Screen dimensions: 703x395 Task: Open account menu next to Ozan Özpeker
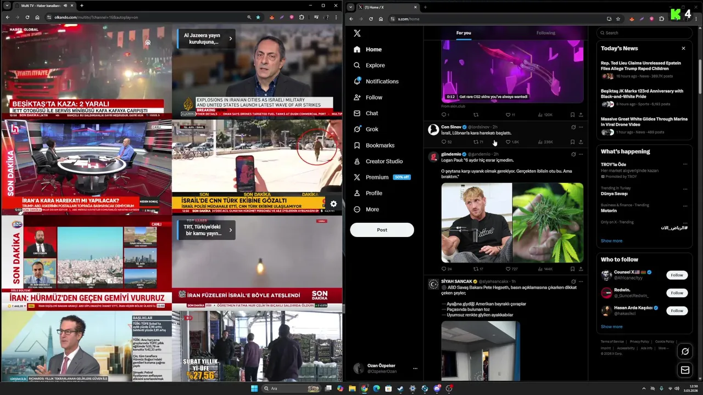[415, 368]
